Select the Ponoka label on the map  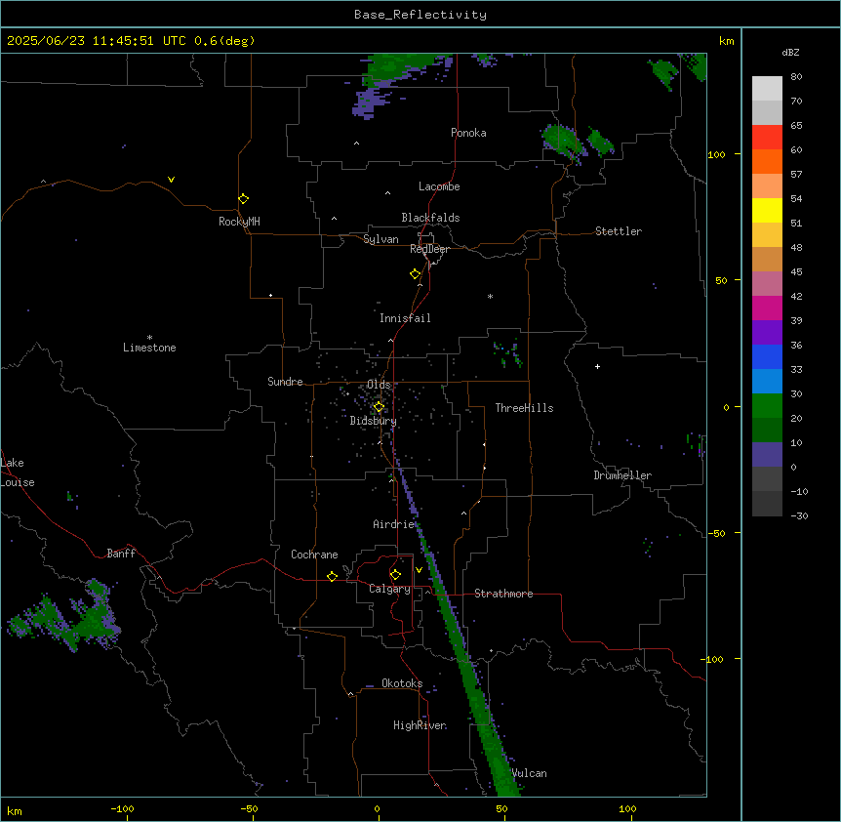[468, 133]
